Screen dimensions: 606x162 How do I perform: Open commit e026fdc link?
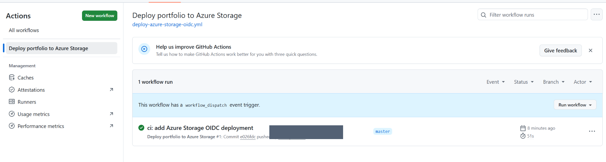(x=248, y=137)
